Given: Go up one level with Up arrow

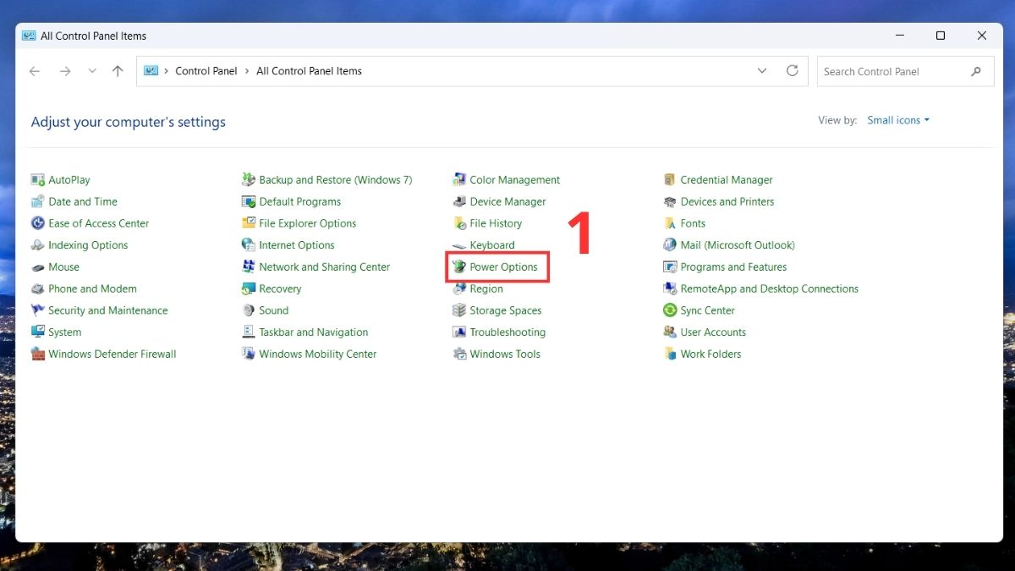Looking at the screenshot, I should [x=118, y=71].
